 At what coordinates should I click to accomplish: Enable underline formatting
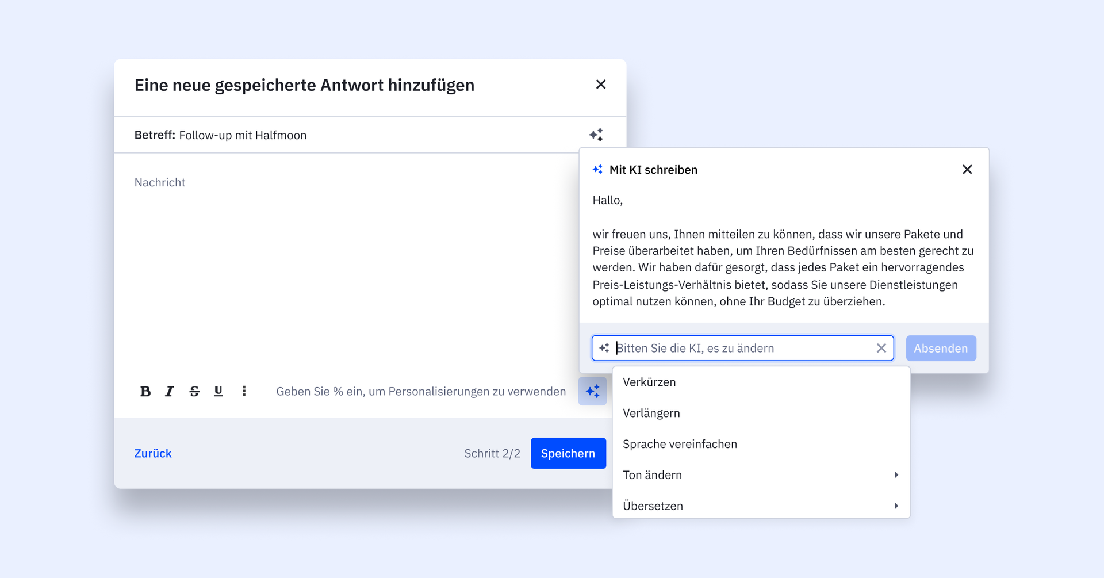pos(218,392)
